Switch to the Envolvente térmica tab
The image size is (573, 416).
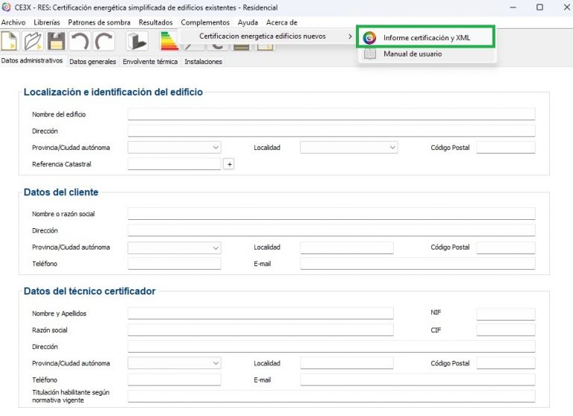[151, 62]
